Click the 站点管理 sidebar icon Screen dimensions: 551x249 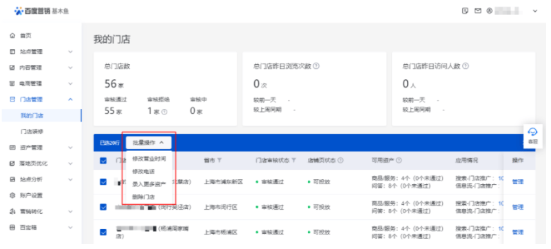click(12, 52)
